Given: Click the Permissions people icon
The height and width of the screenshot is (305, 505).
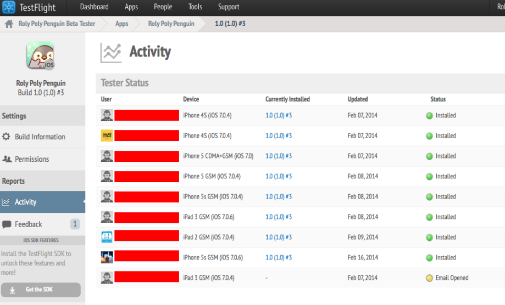Looking at the screenshot, I should coord(7,159).
